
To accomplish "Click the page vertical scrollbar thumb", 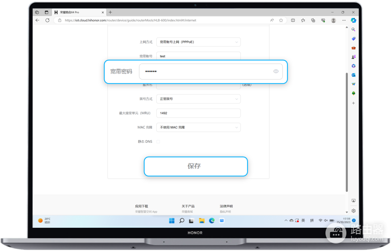I will (x=346, y=132).
